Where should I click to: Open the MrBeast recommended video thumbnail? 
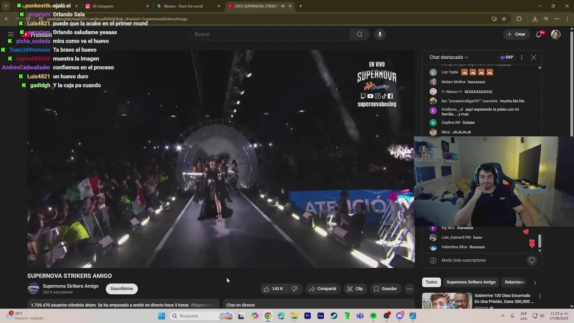pos(447,301)
